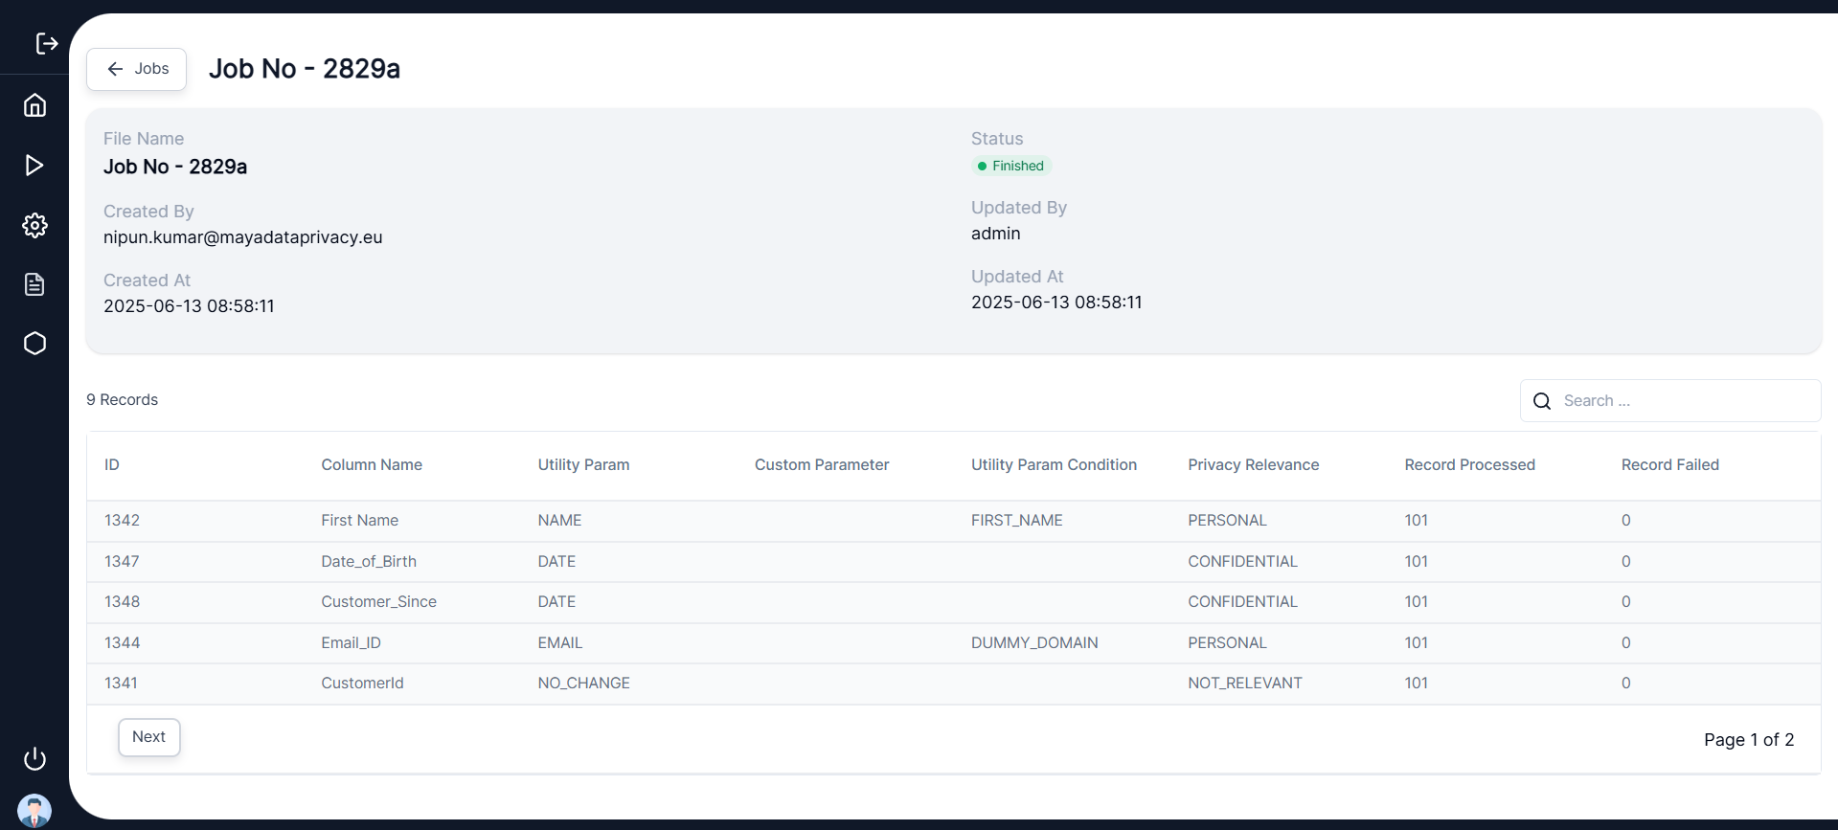
Task: Open settings via the gear icon
Action: [34, 225]
